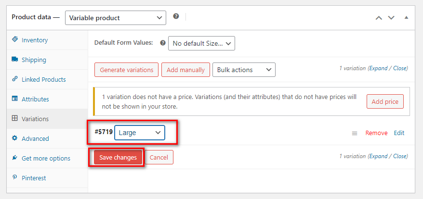Viewport: 423px width, 199px height.
Task: Click the Pinterest logo icon
Action: 15,177
